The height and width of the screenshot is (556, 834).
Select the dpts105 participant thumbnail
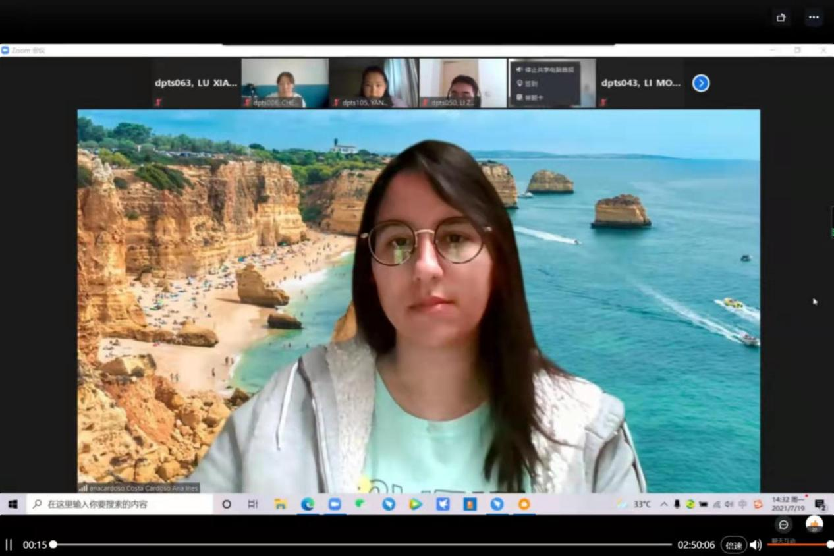[374, 83]
